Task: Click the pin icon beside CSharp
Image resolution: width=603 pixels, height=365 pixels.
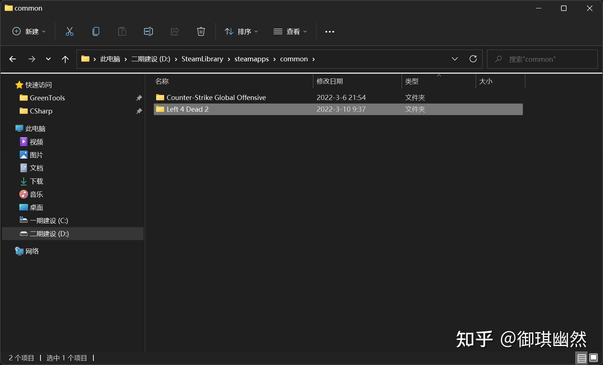Action: click(139, 111)
